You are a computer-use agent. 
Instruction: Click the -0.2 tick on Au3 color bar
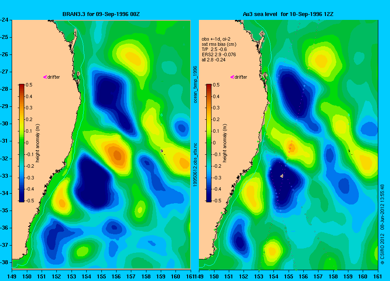tap(217, 166)
